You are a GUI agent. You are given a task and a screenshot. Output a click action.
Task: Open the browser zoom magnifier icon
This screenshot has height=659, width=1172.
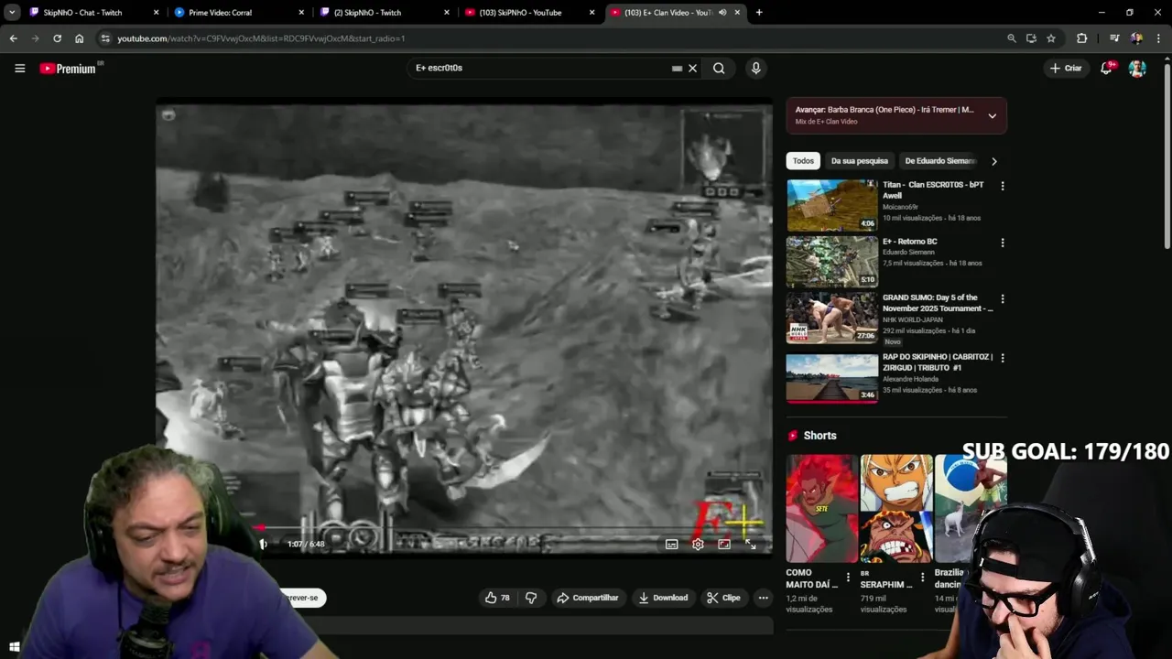click(x=1011, y=38)
